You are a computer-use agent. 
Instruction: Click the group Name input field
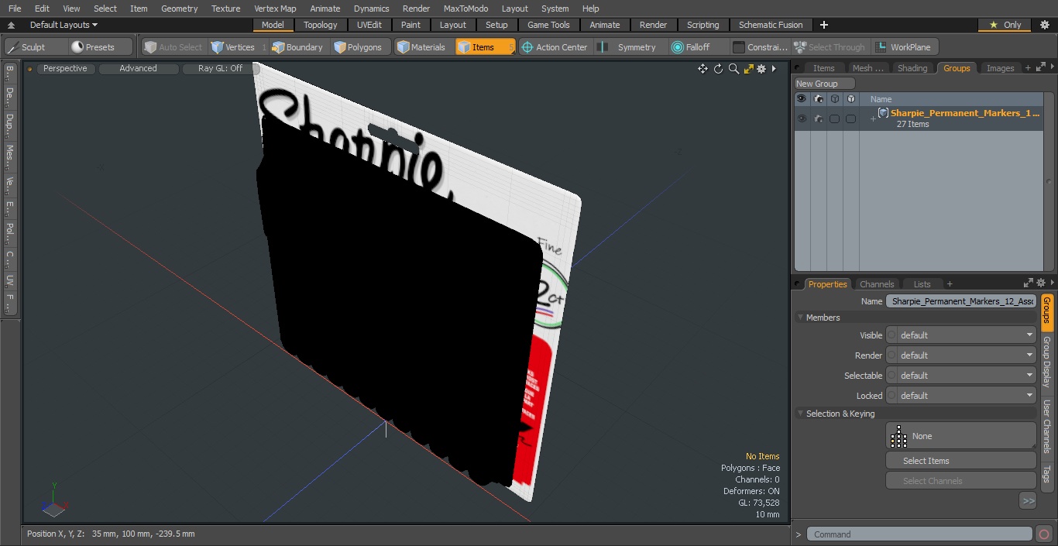click(960, 301)
